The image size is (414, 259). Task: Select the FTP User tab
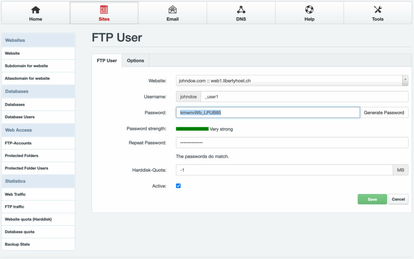[x=107, y=60]
